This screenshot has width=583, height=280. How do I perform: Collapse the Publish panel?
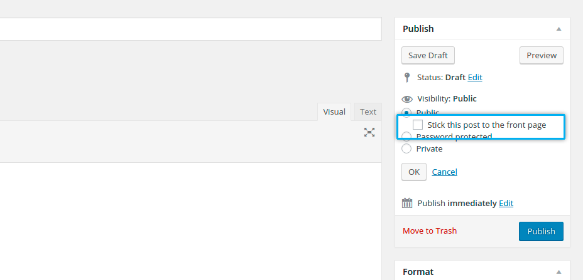click(x=558, y=29)
